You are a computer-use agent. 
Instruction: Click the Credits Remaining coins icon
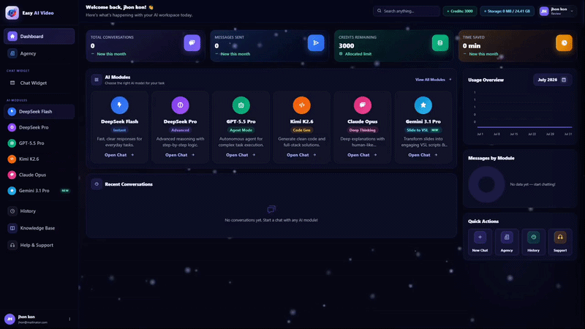(440, 43)
